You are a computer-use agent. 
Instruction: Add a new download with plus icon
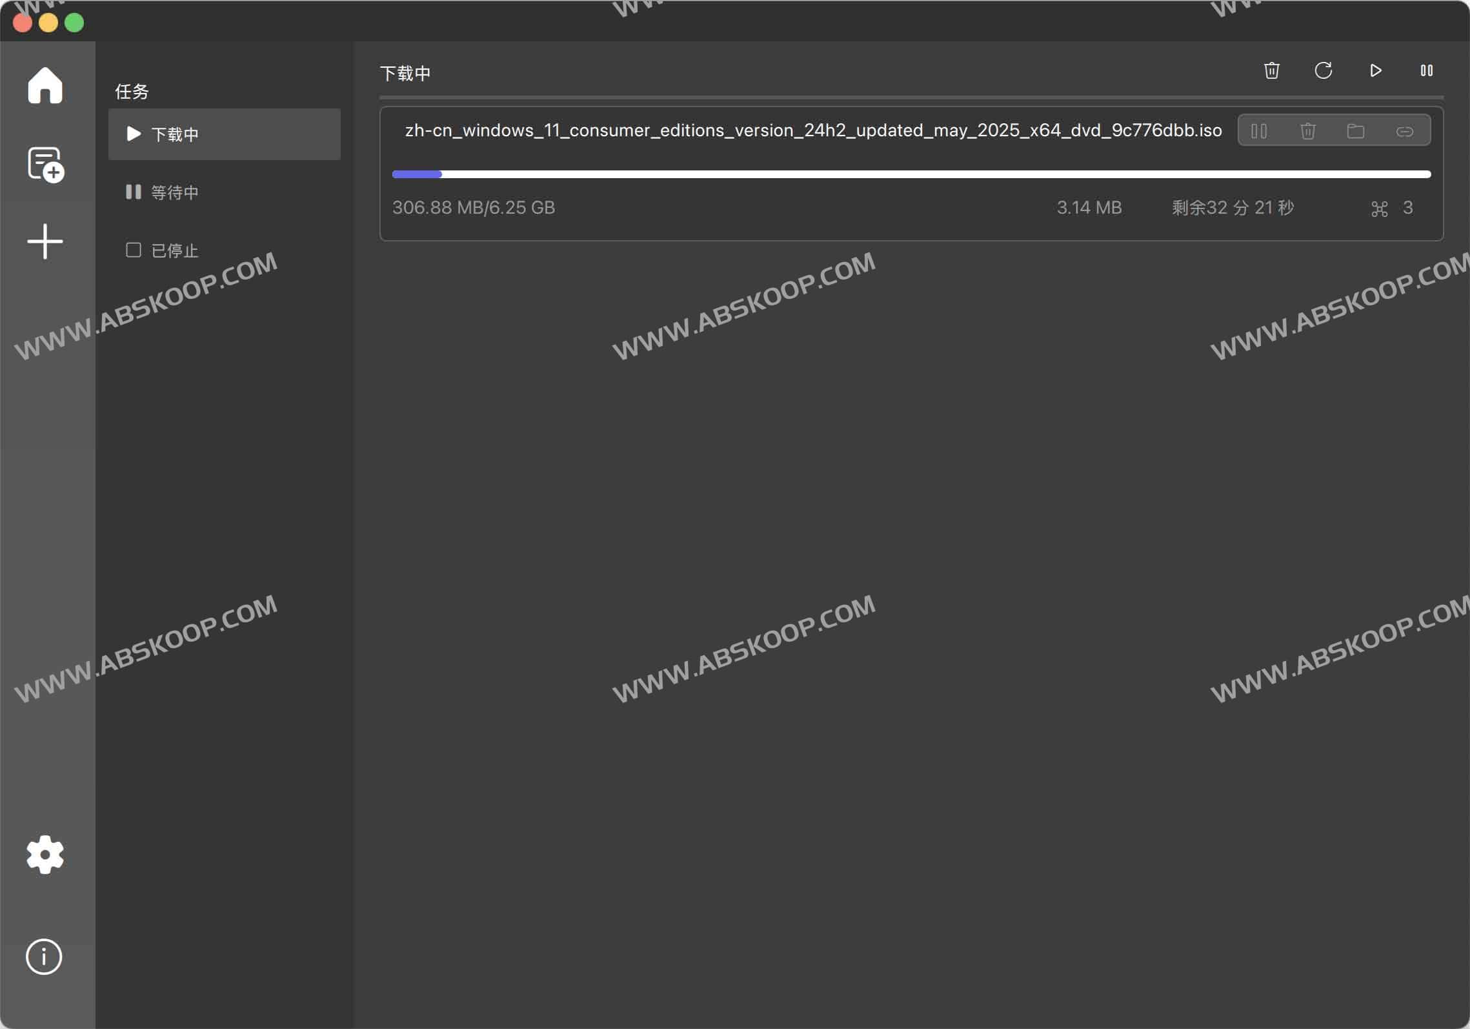pyautogui.click(x=45, y=241)
